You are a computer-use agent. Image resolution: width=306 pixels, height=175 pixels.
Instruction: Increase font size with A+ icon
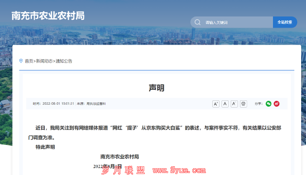(216, 104)
